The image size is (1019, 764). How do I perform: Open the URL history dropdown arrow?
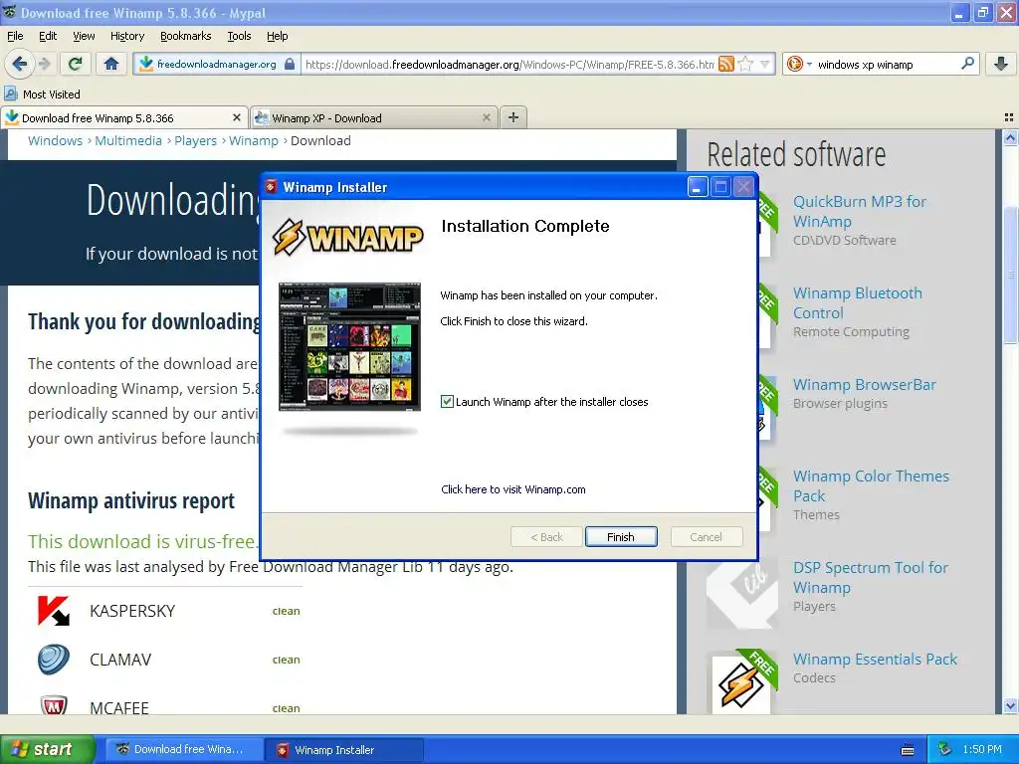(x=765, y=64)
